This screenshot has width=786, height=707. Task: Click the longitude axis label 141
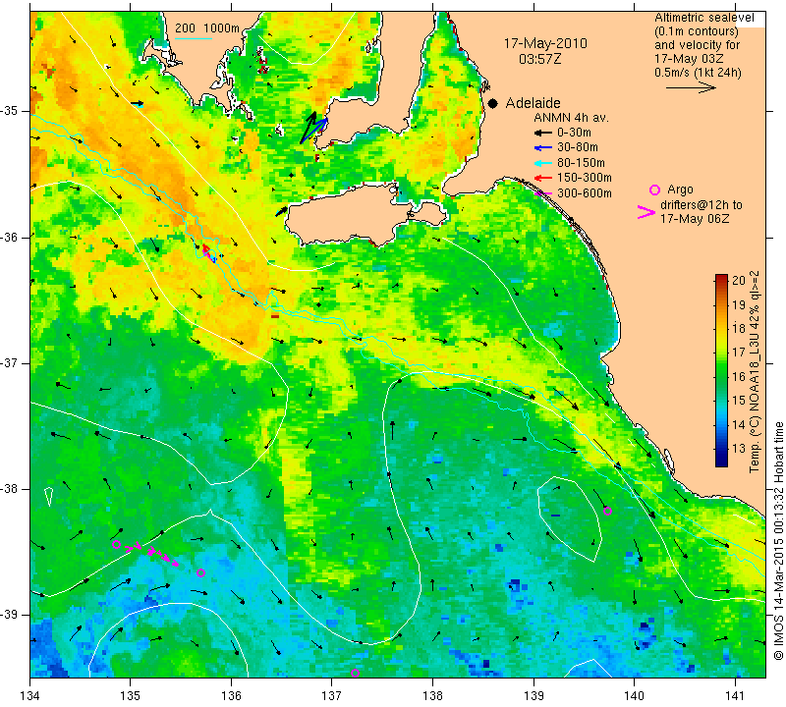735,695
